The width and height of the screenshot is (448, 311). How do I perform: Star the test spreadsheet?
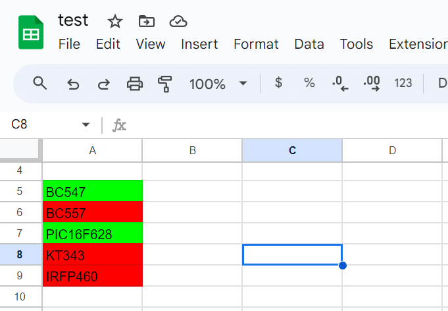tap(115, 22)
